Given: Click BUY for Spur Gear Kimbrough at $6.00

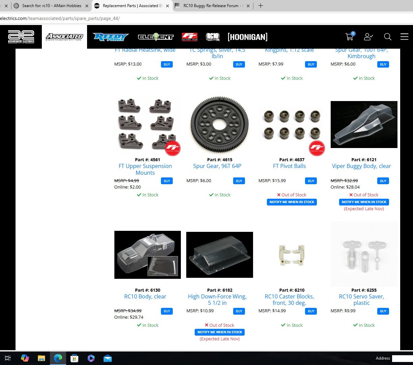Looking at the screenshot, I should [x=383, y=64].
